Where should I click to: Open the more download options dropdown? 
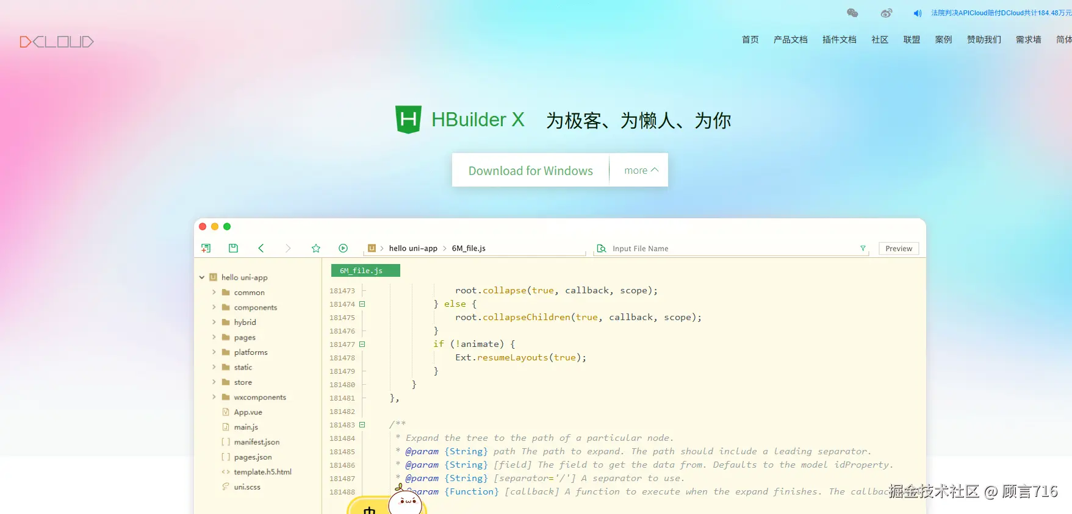point(641,171)
